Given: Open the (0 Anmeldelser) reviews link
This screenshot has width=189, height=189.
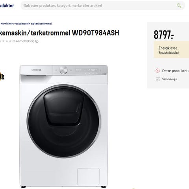Looking at the screenshot, I should coord(23,41).
